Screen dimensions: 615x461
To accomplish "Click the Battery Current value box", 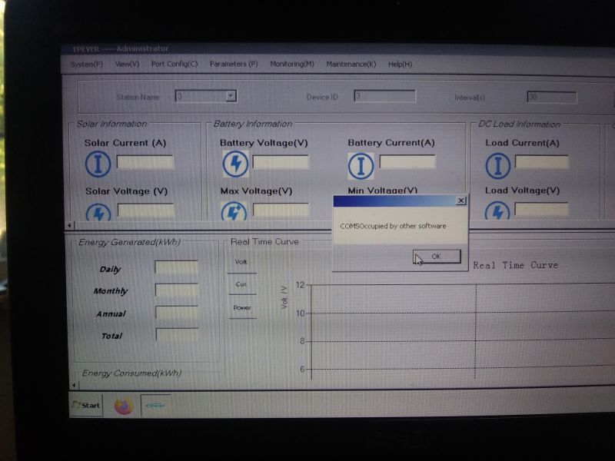I will (407, 161).
